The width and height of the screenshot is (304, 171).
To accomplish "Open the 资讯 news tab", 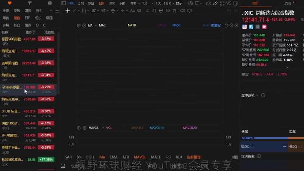I will tap(288, 3).
